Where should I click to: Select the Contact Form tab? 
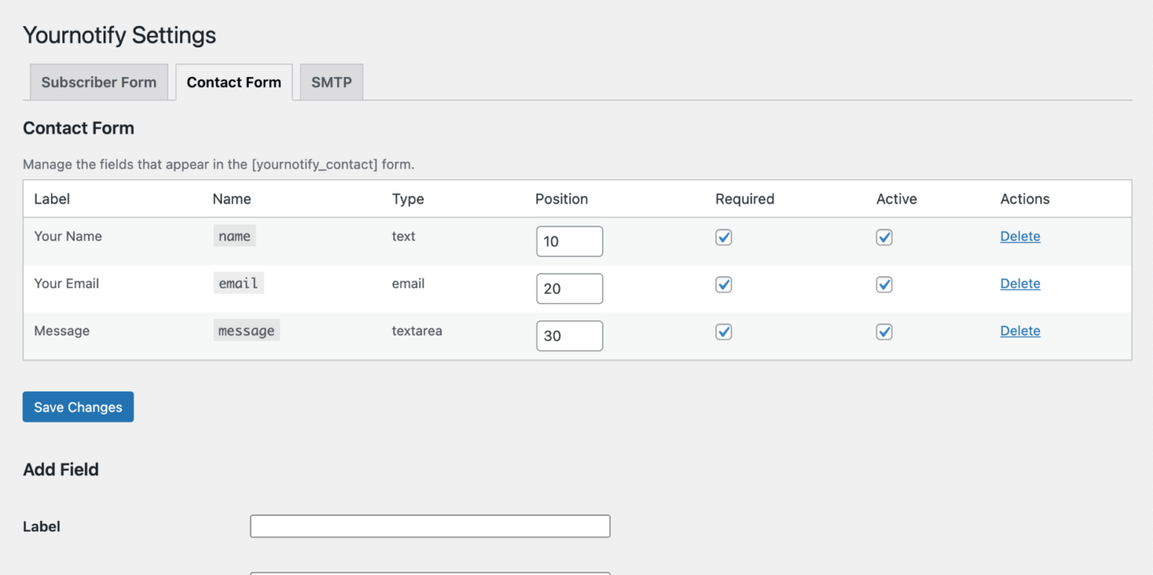[x=233, y=82]
